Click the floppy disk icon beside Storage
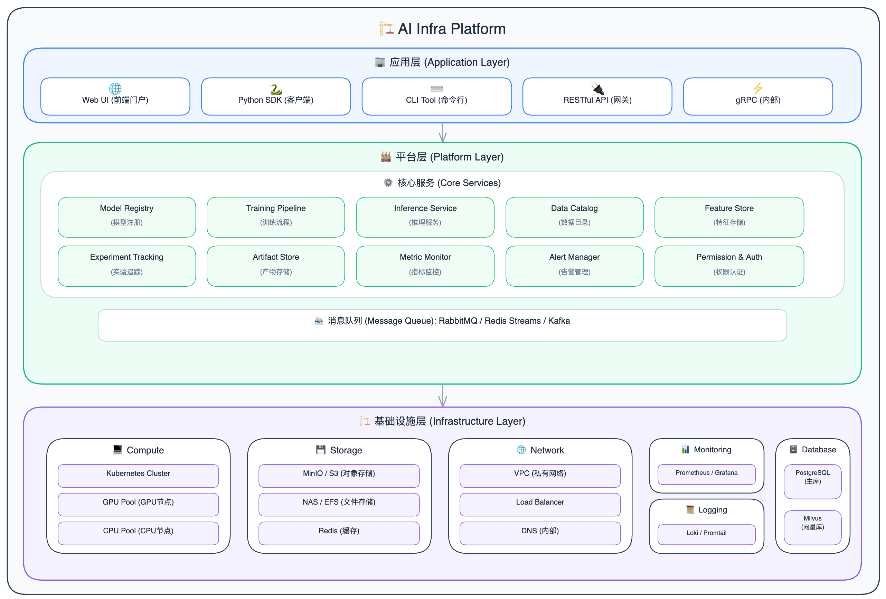 (x=321, y=450)
